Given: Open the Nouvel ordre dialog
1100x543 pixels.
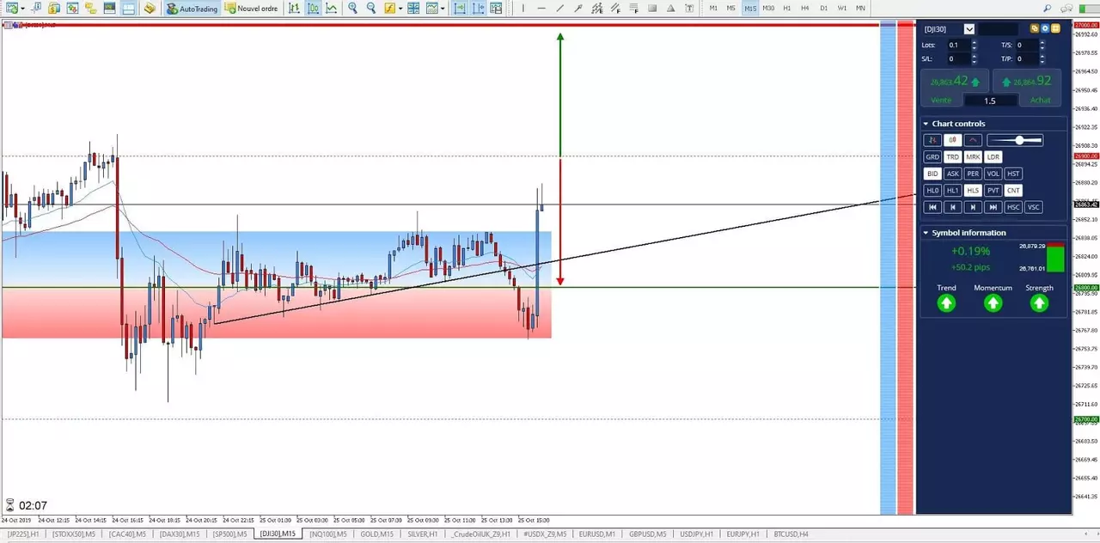Looking at the screenshot, I should (x=252, y=8).
